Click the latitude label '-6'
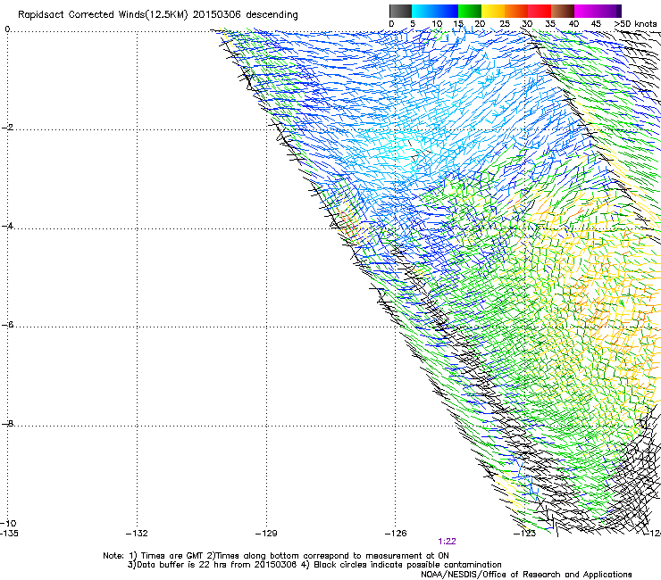This screenshot has width=661, height=580. (x=7, y=325)
